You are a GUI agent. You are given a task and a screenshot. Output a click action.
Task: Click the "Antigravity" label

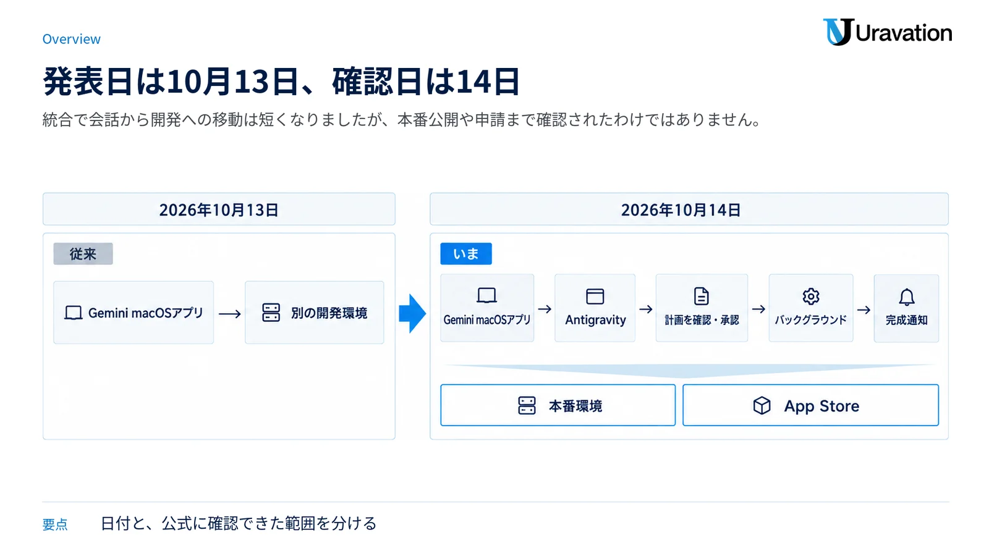coord(595,320)
